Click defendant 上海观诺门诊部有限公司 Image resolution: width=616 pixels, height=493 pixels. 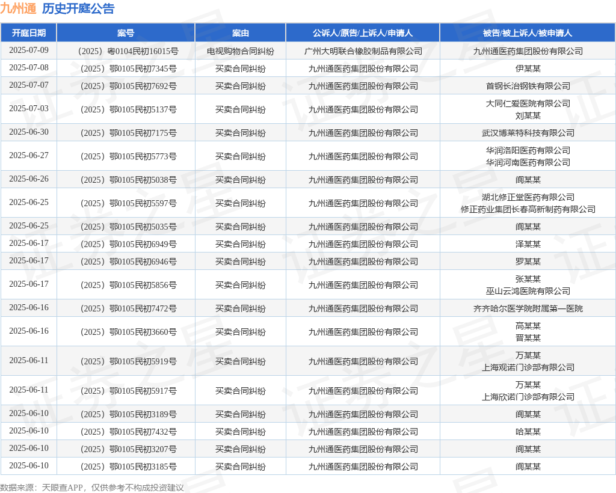pos(528,367)
